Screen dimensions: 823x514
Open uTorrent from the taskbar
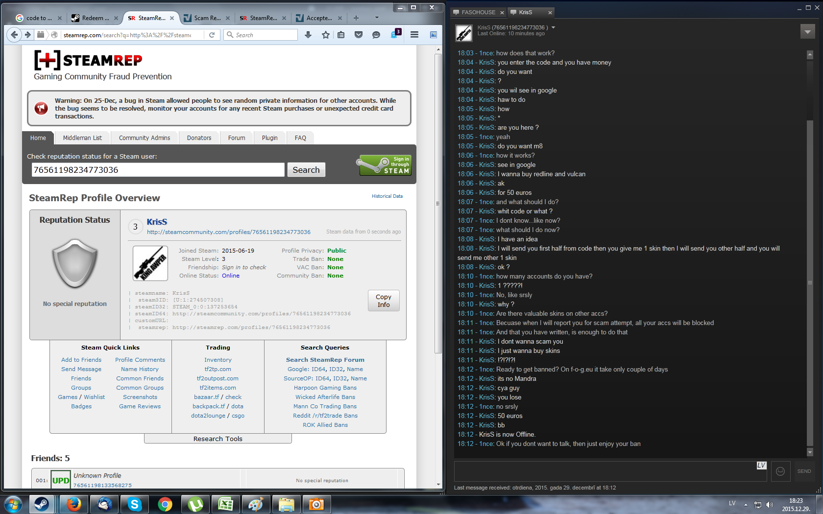tap(195, 504)
